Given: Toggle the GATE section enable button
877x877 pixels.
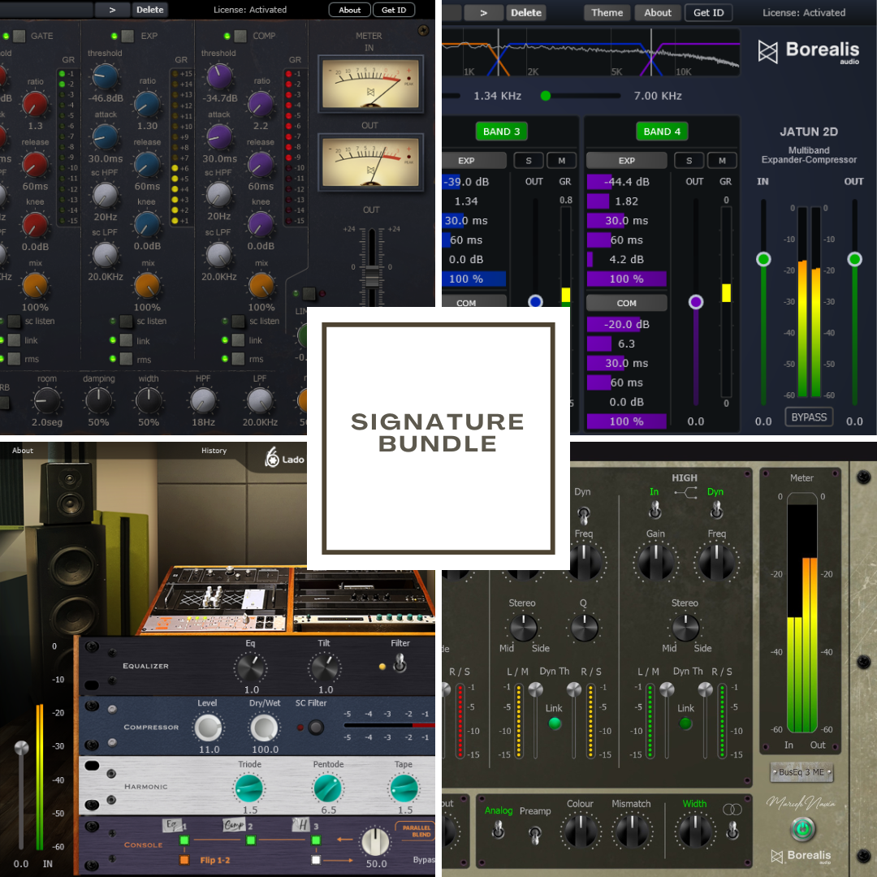Looking at the screenshot, I should pyautogui.click(x=19, y=36).
